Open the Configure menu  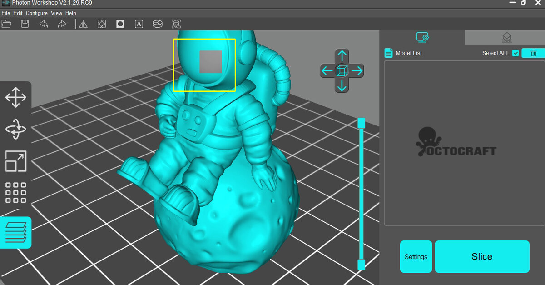36,13
